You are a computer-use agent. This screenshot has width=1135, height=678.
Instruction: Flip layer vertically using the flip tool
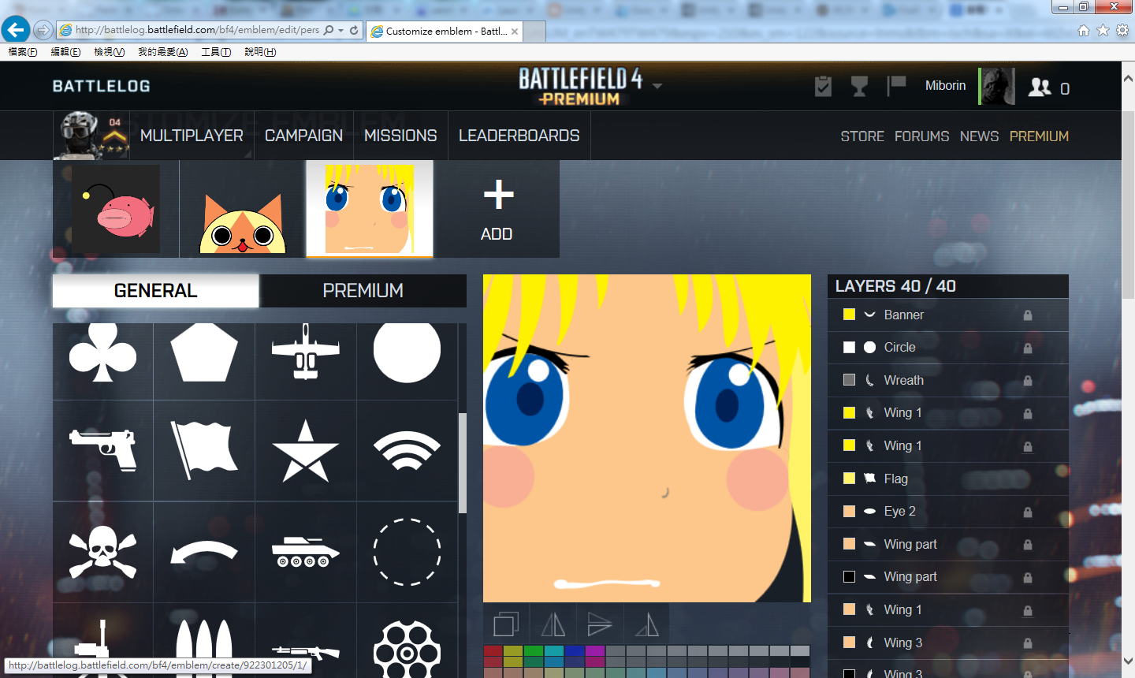coord(599,625)
